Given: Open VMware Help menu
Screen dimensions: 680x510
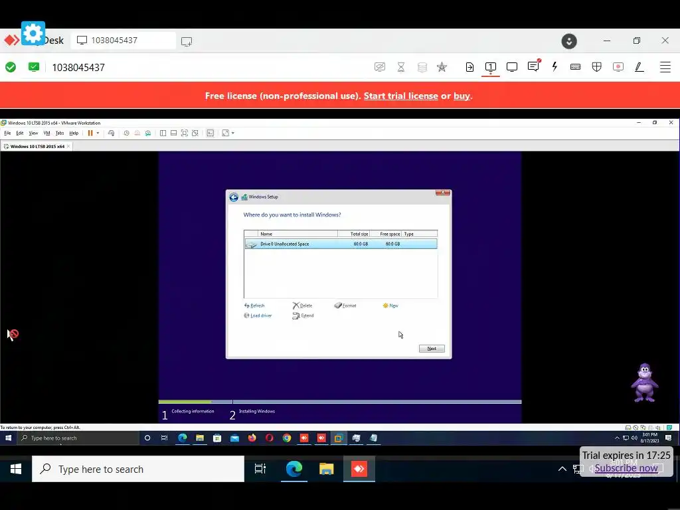Looking at the screenshot, I should coord(74,133).
